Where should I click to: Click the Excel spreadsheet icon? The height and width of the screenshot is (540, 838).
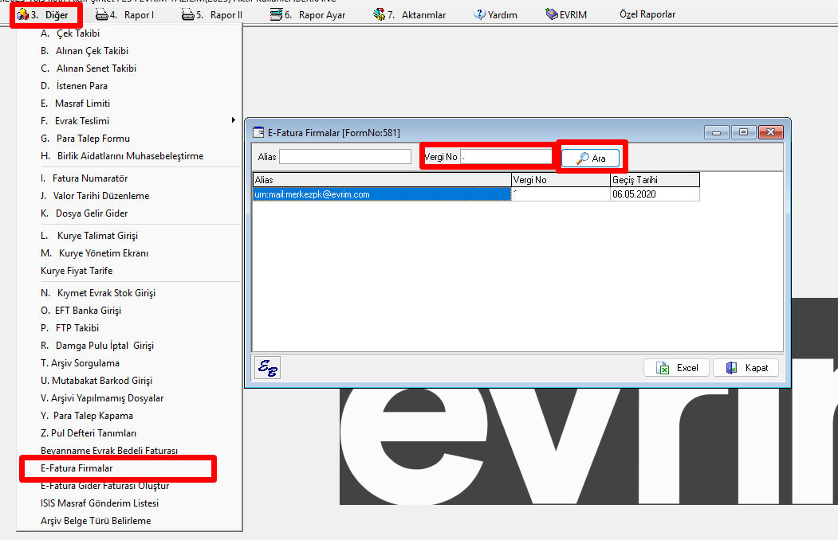point(663,368)
